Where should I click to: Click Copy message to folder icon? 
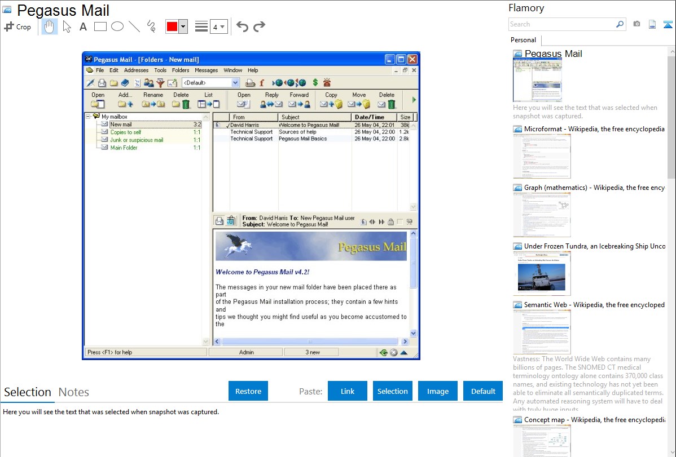[331, 104]
